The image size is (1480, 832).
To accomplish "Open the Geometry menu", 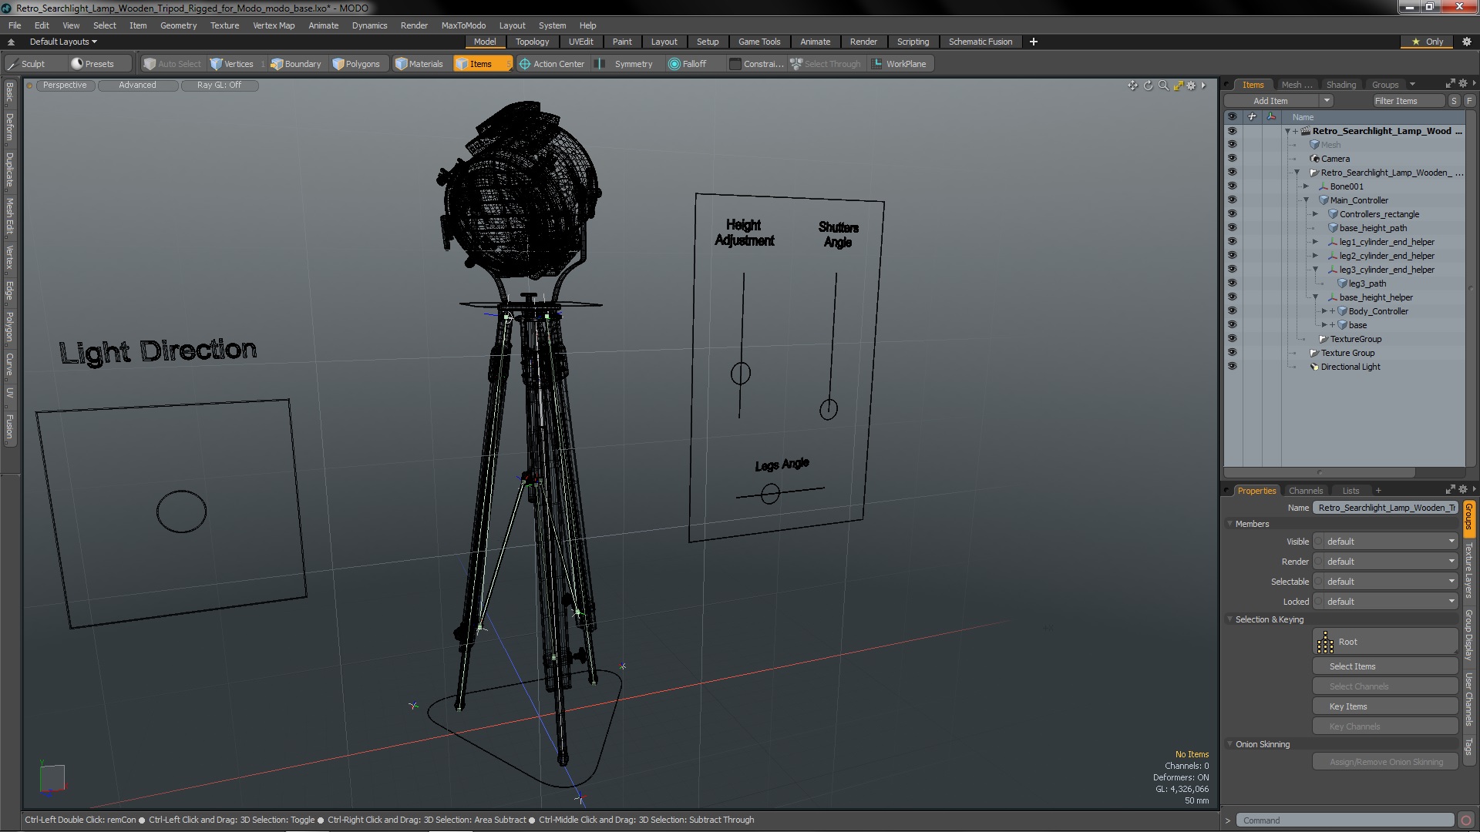I will 178,25.
